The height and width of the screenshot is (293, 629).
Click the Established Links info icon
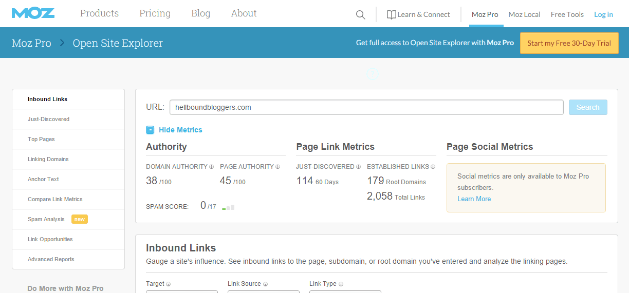433,167
